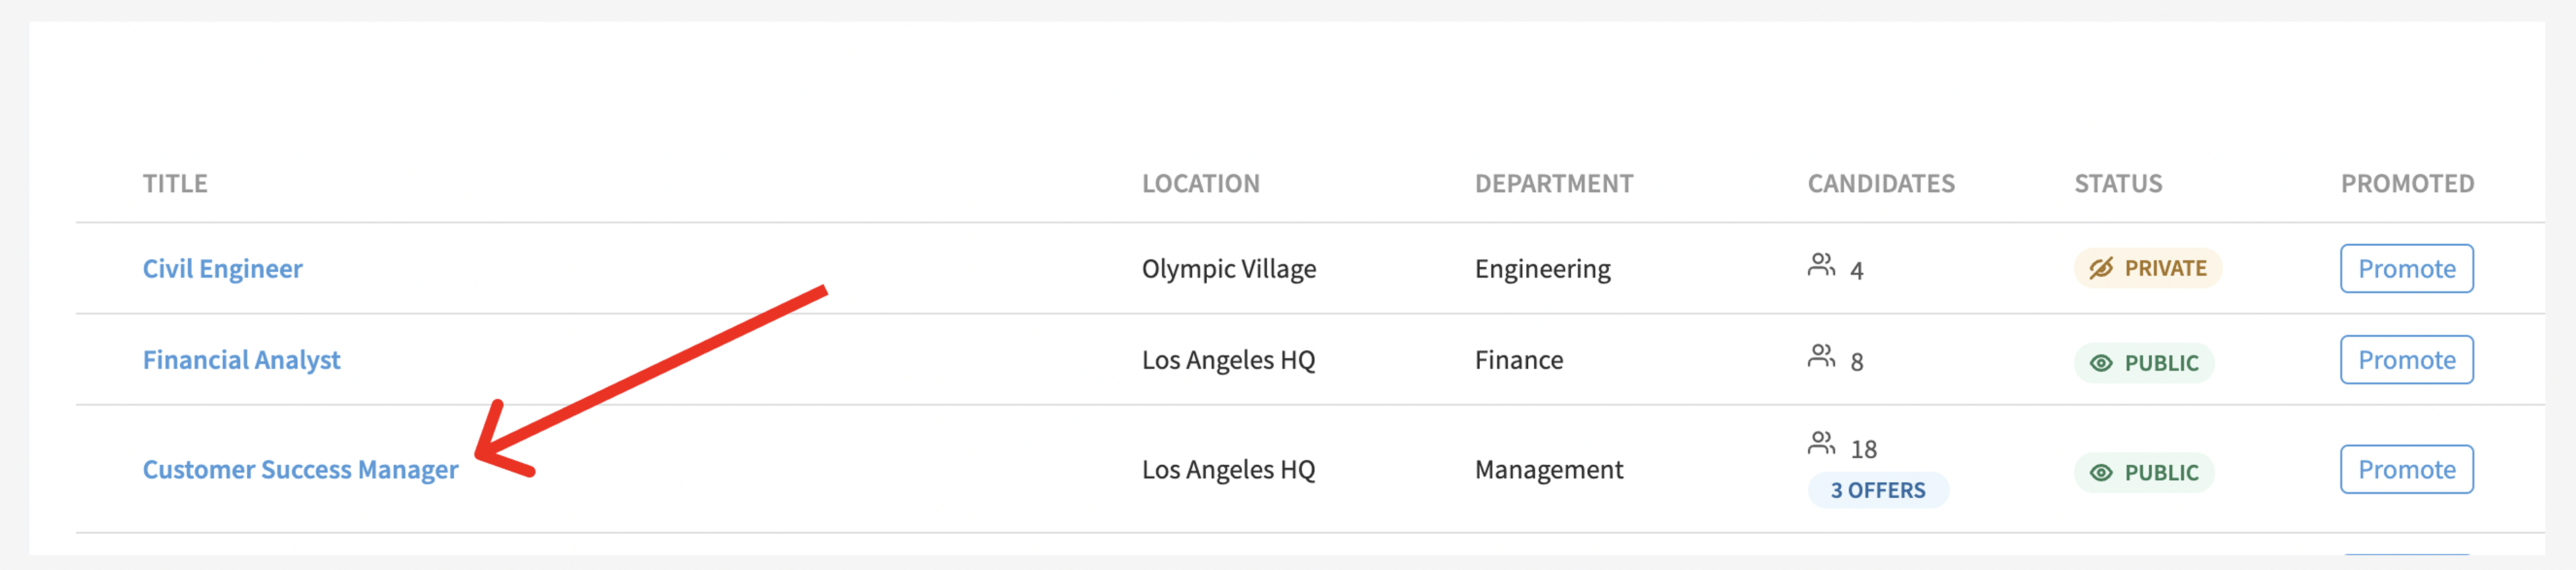Sort by the TITLE column header
The width and height of the screenshot is (2576, 570).
[175, 184]
